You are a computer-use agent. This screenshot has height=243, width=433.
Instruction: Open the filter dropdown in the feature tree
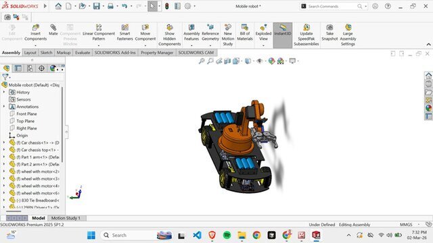tap(9, 78)
